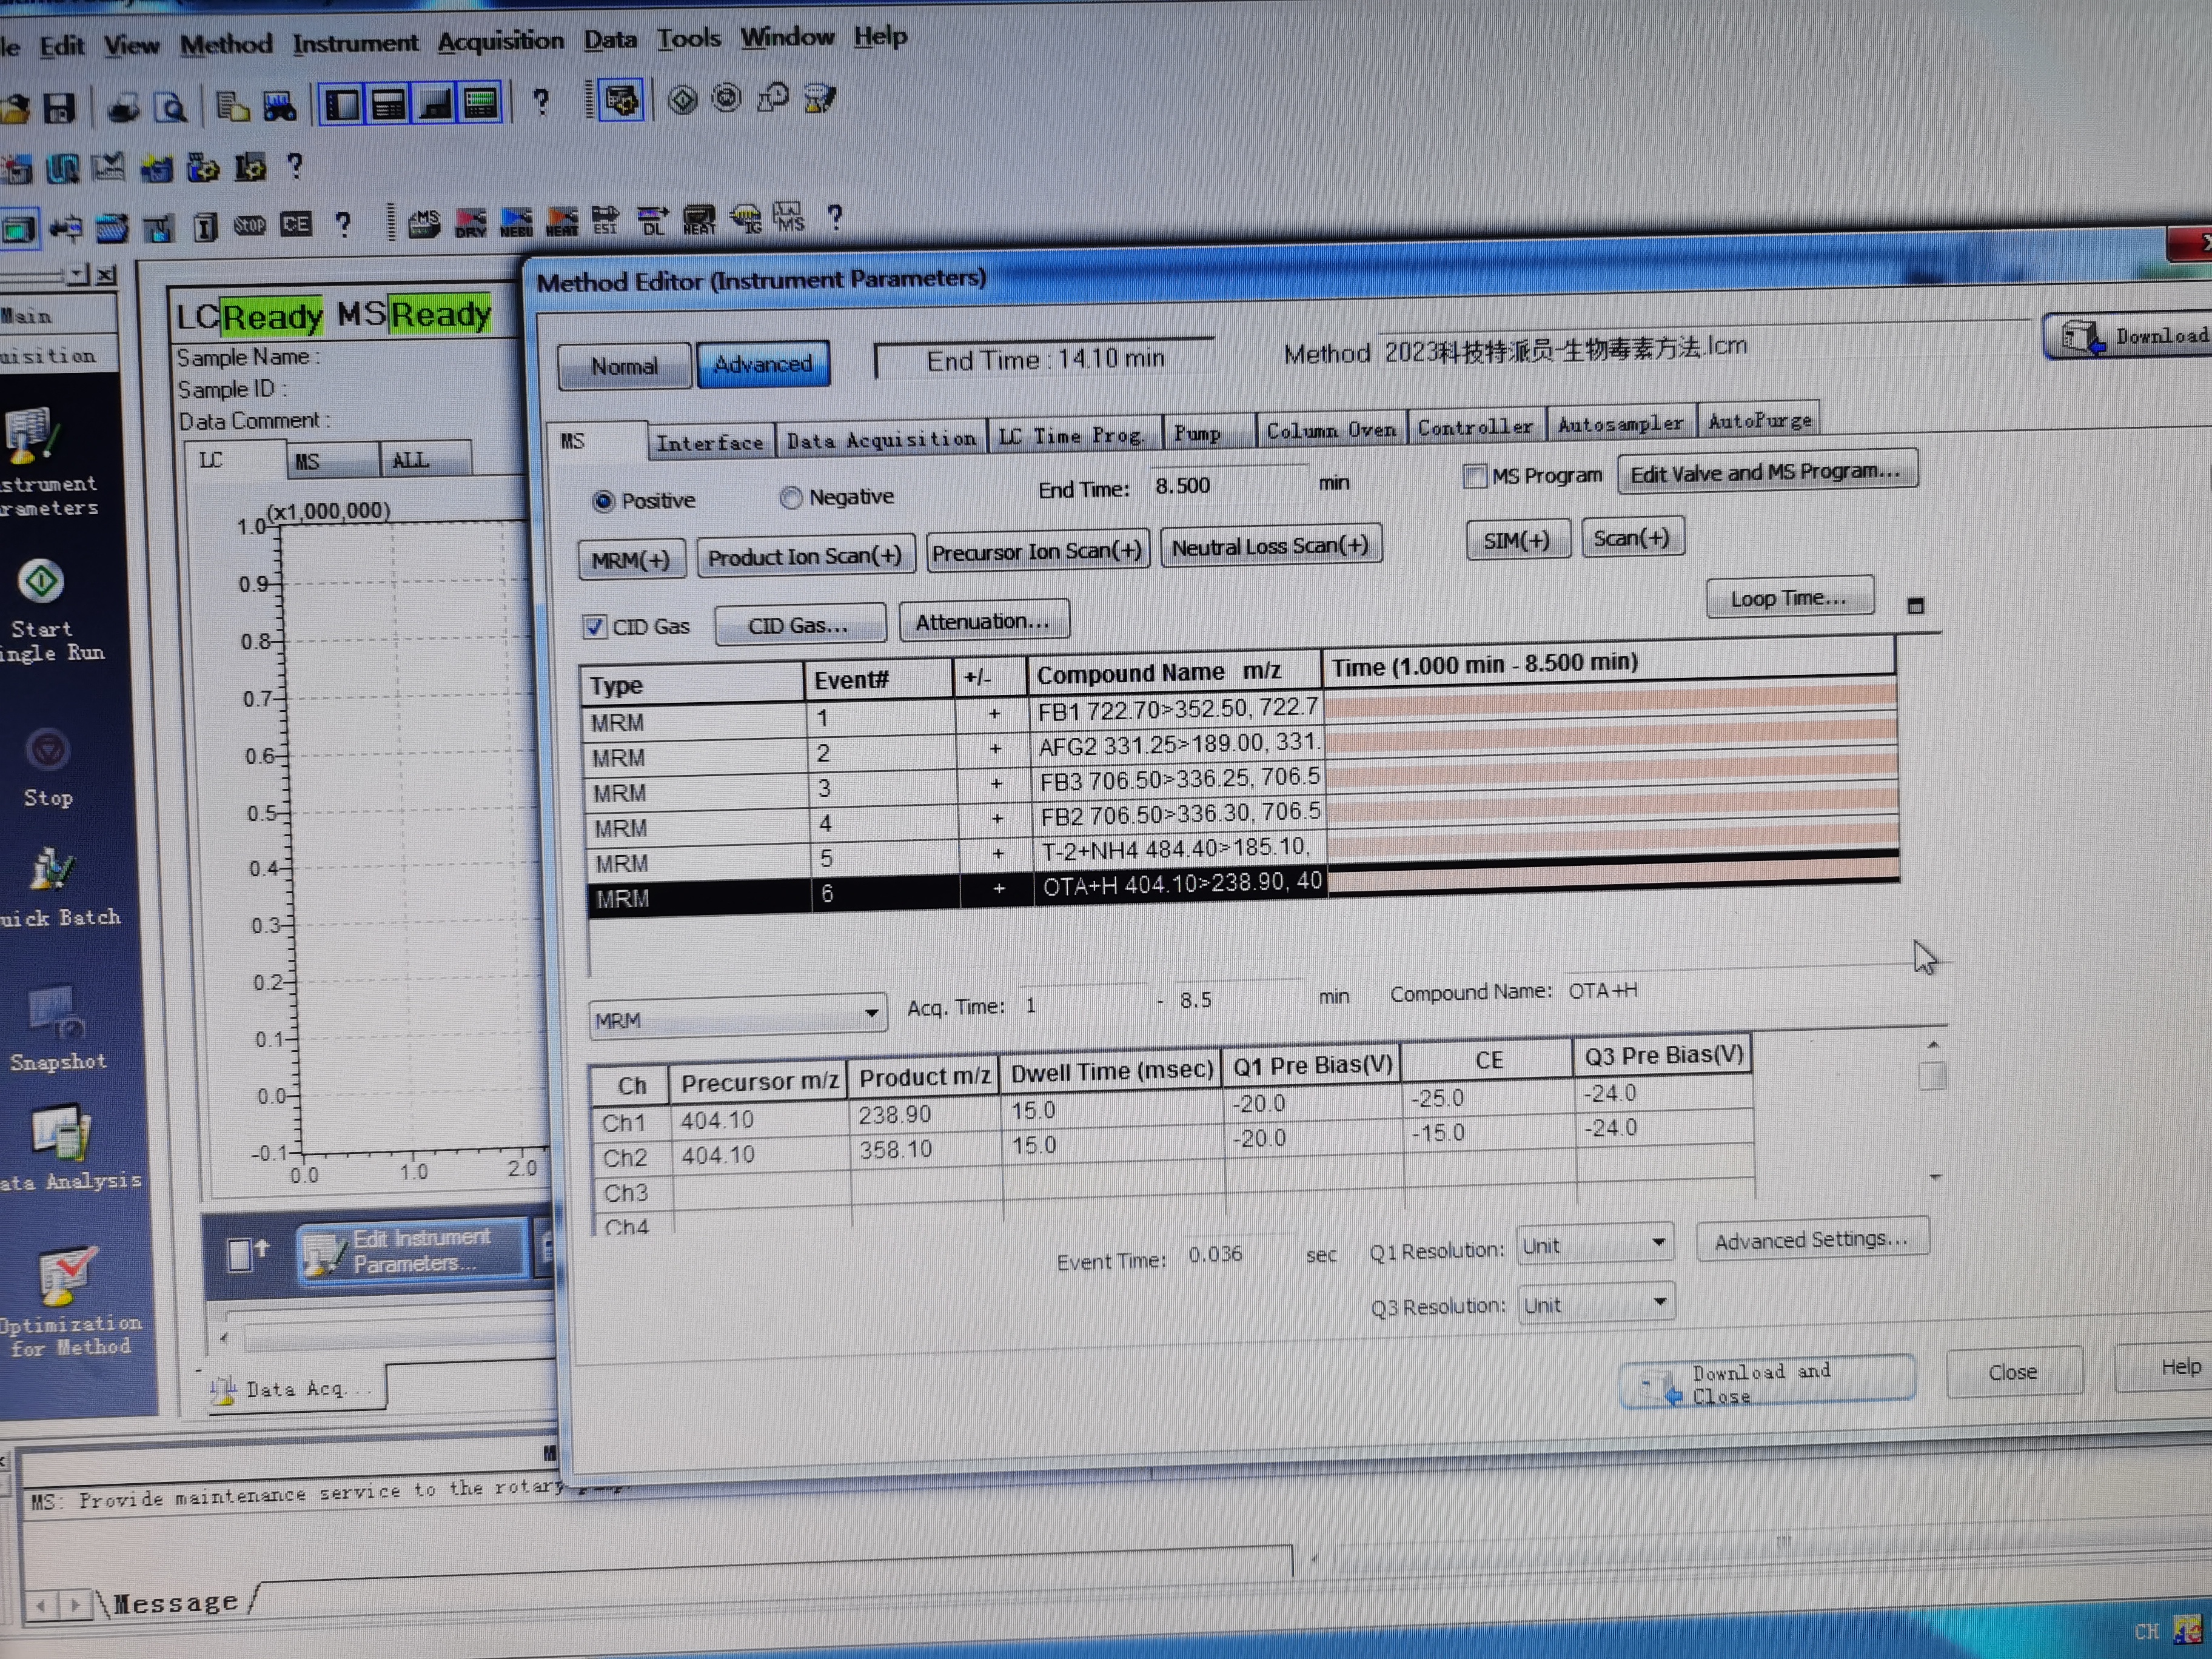The height and width of the screenshot is (1659, 2212).
Task: Open the Method menu
Action: [226, 45]
